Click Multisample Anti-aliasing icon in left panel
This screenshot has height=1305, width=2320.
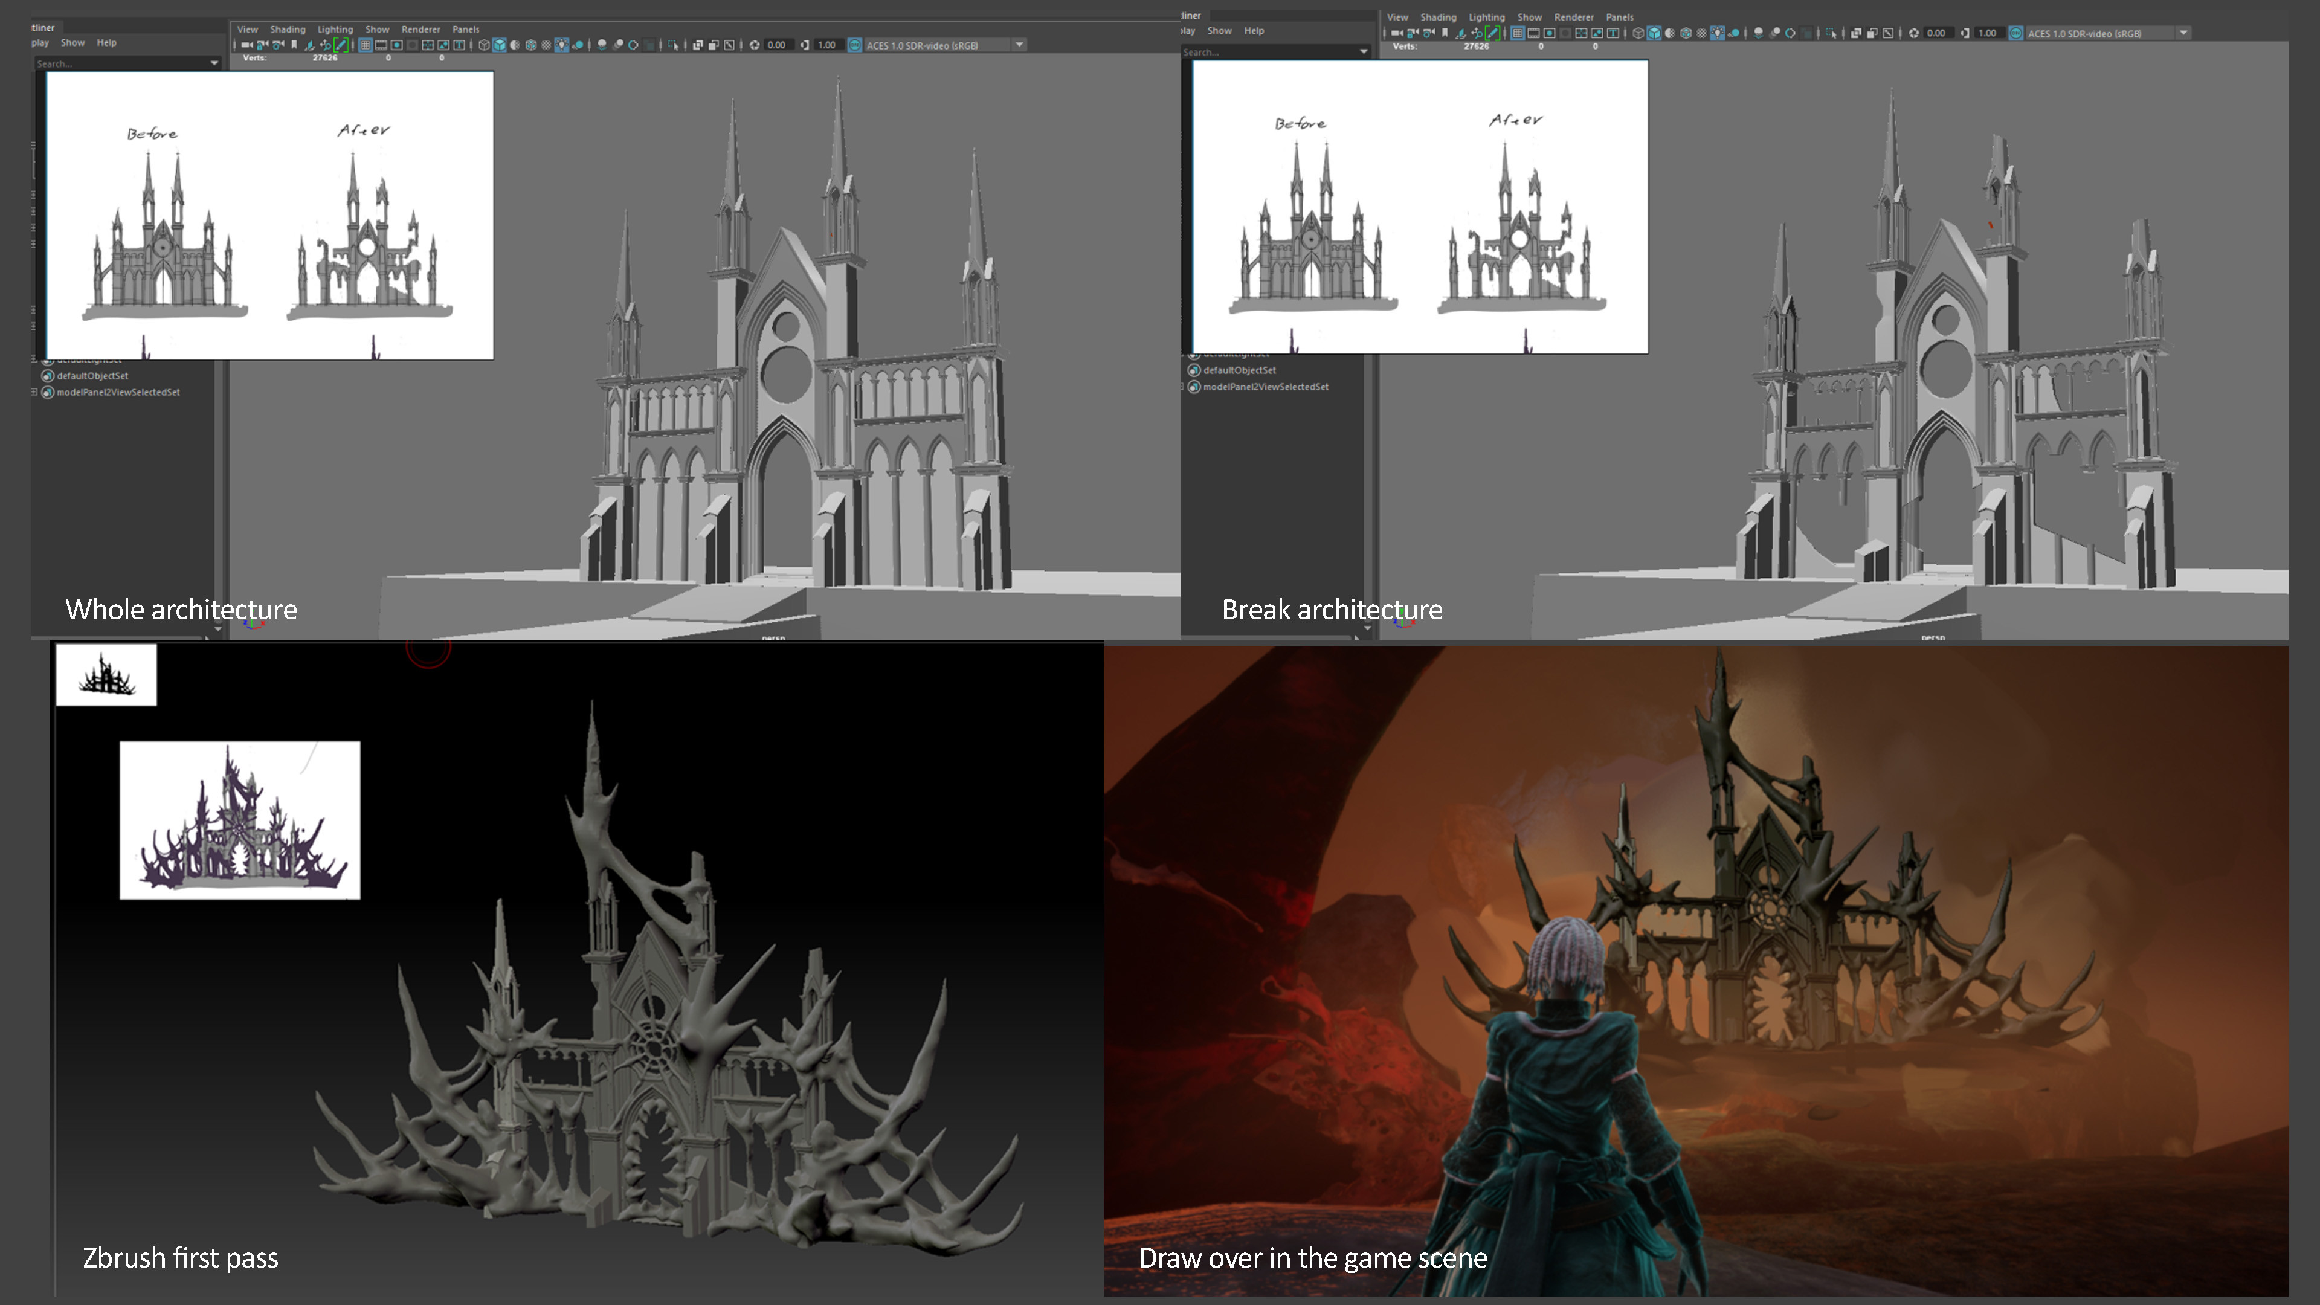coord(633,45)
